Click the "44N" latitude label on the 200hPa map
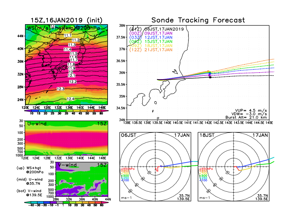Viewport: 287px width, 221px height. point(21,36)
